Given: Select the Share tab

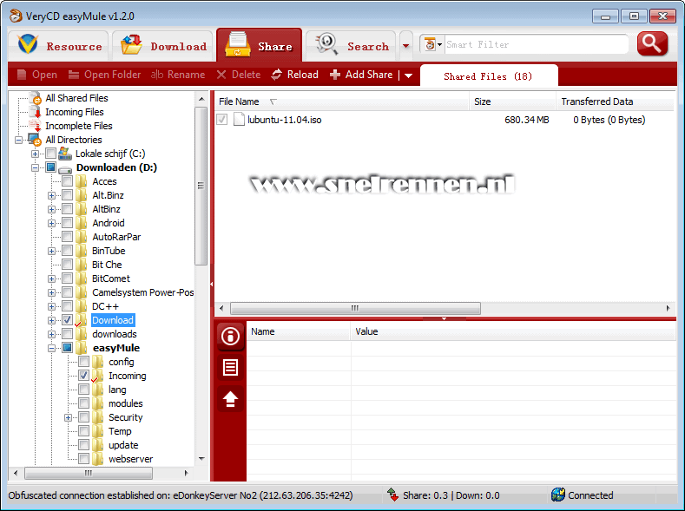Looking at the screenshot, I should tap(259, 45).
